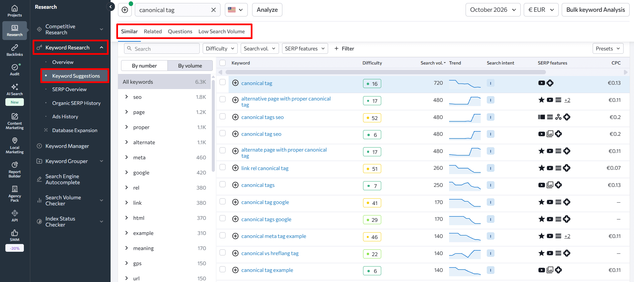This screenshot has height=282, width=634.
Task: Collapse the Research sidebar panel arrow
Action: pos(111,7)
